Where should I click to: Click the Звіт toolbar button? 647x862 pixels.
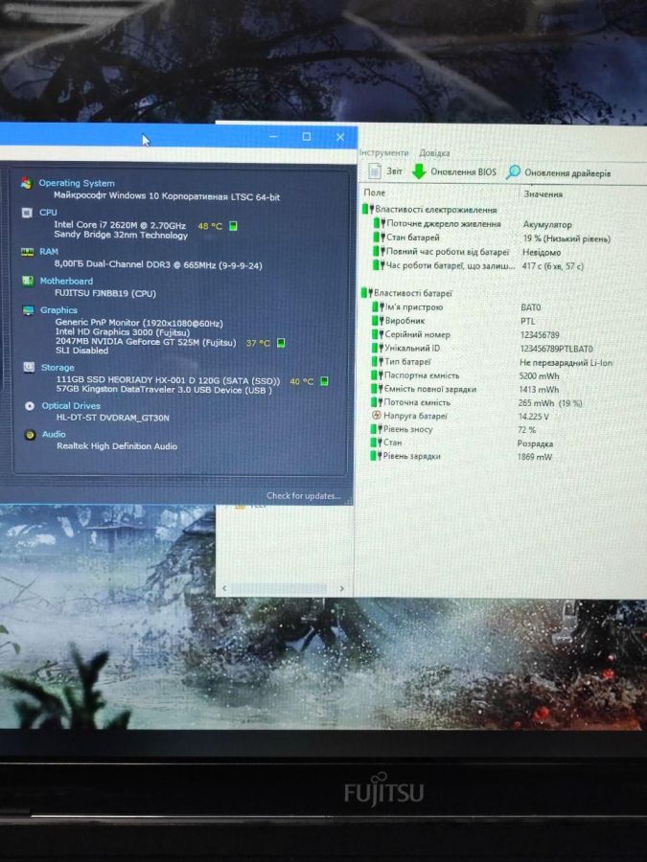tap(385, 171)
